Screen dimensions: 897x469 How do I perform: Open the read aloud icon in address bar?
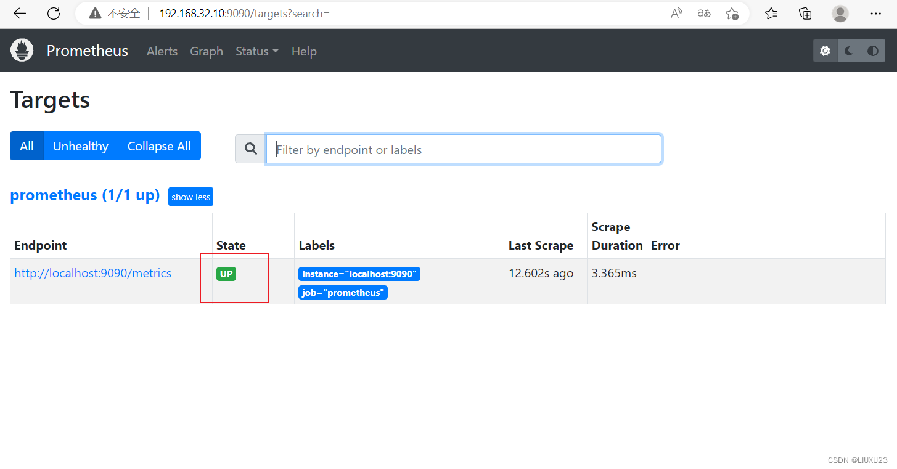[676, 13]
